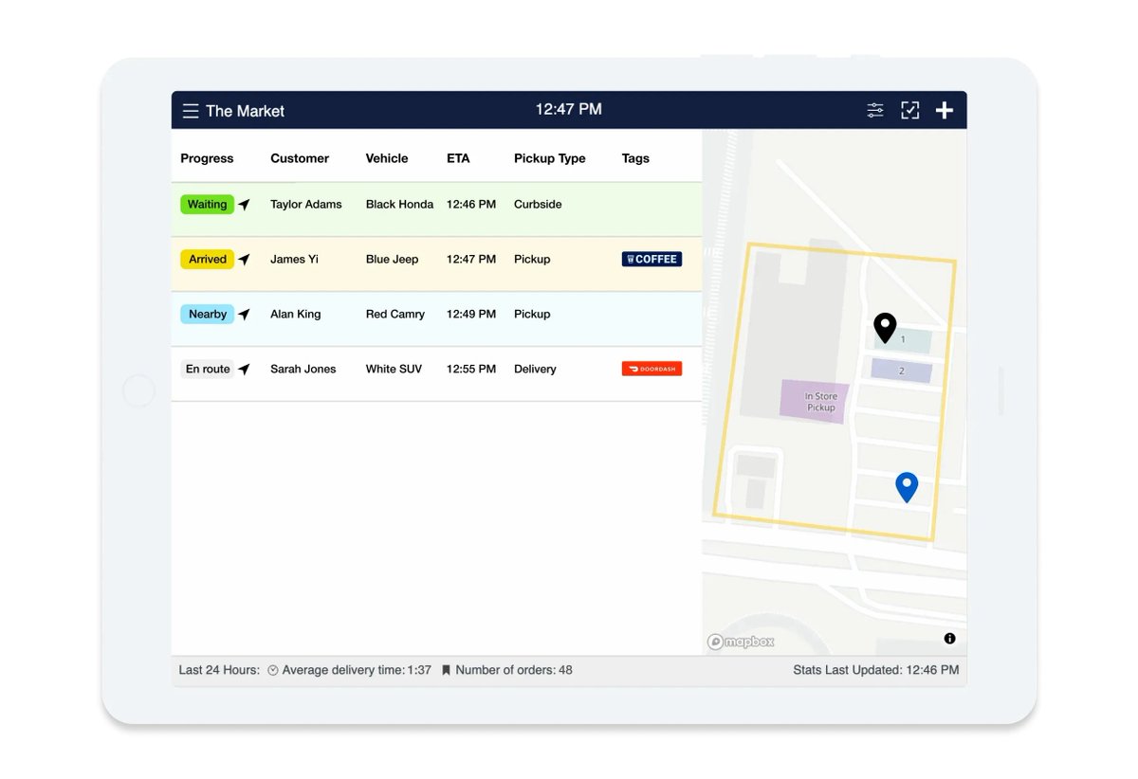Click ETA 12:55 PM cell
This screenshot has width=1138, height=779.
click(x=471, y=370)
